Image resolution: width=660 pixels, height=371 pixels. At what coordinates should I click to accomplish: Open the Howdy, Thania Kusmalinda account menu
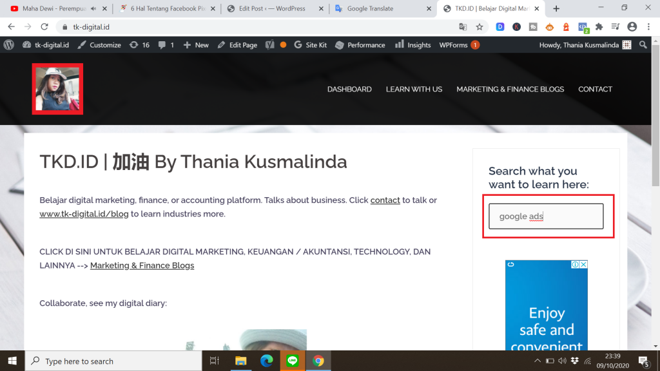click(579, 45)
